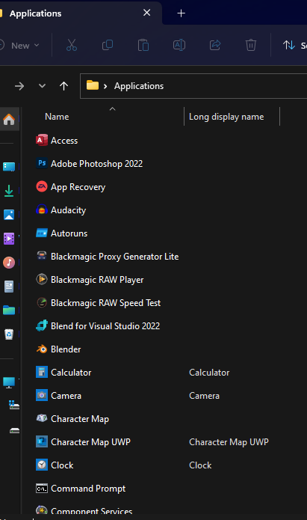Click the Rename toolbar icon
This screenshot has height=520, width=307.
(179, 45)
